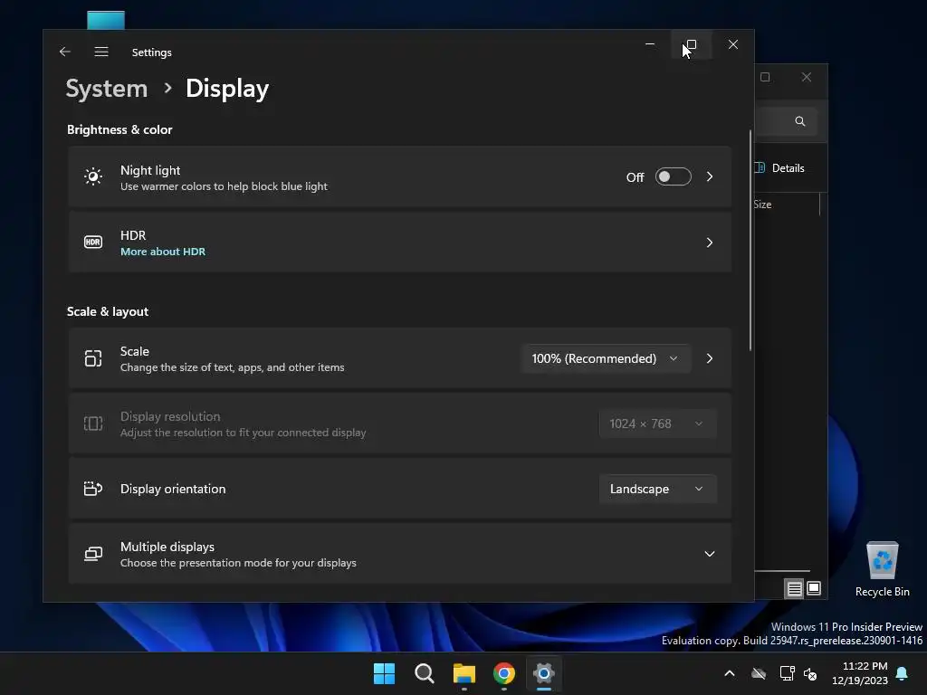The image size is (927, 695).
Task: Turn on the Night light switch
Action: [673, 176]
